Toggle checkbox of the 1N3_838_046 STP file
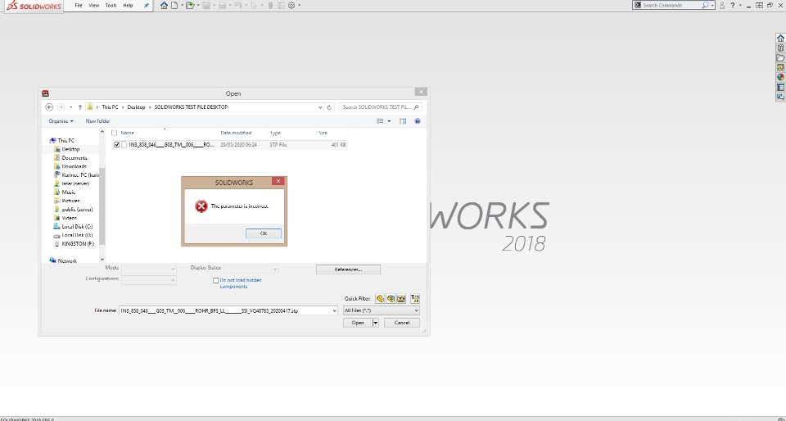 click(117, 144)
